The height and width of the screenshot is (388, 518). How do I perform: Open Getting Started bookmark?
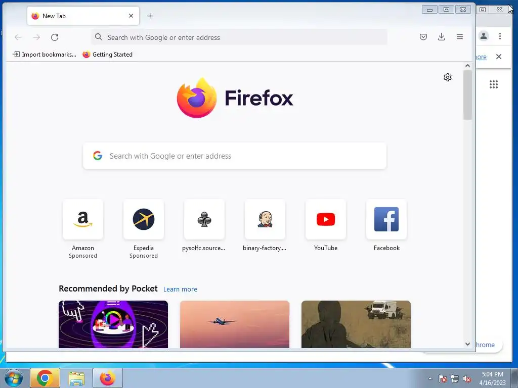pos(107,55)
